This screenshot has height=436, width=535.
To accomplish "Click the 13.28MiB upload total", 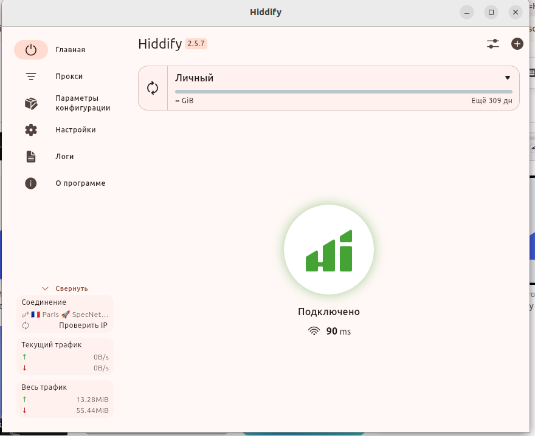I will click(92, 400).
